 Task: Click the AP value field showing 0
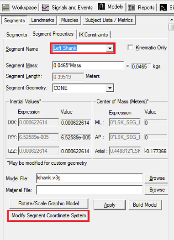tap(156, 137)
